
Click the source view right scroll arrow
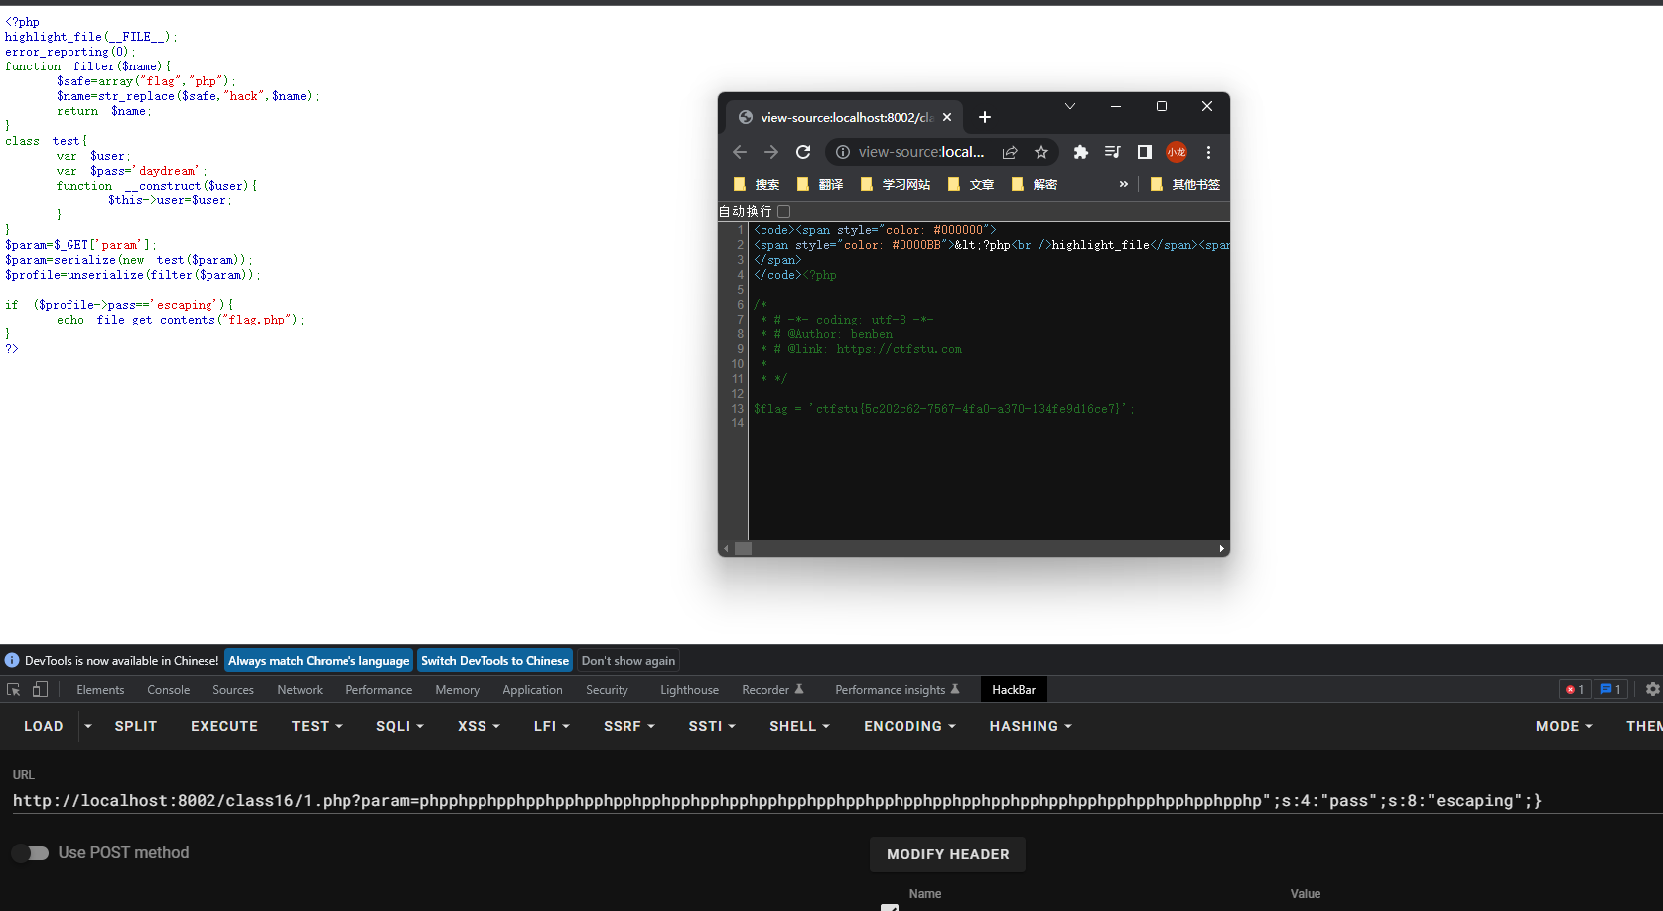1222,548
